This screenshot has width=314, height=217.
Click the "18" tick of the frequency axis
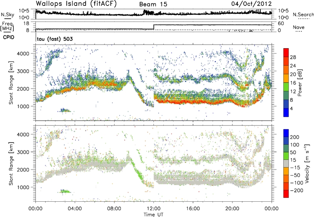click(x=26, y=24)
